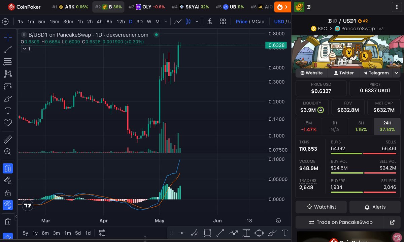Click the trash remove drawings icon
This screenshot has width=404, height=242.
[x=8, y=221]
